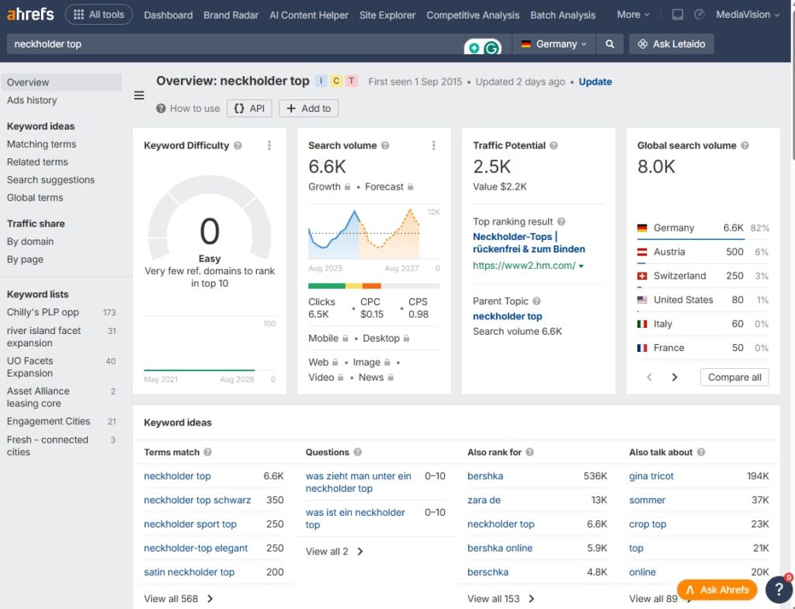This screenshot has width=795, height=609.
Task: Open MediaVision account dropdown
Action: (748, 15)
